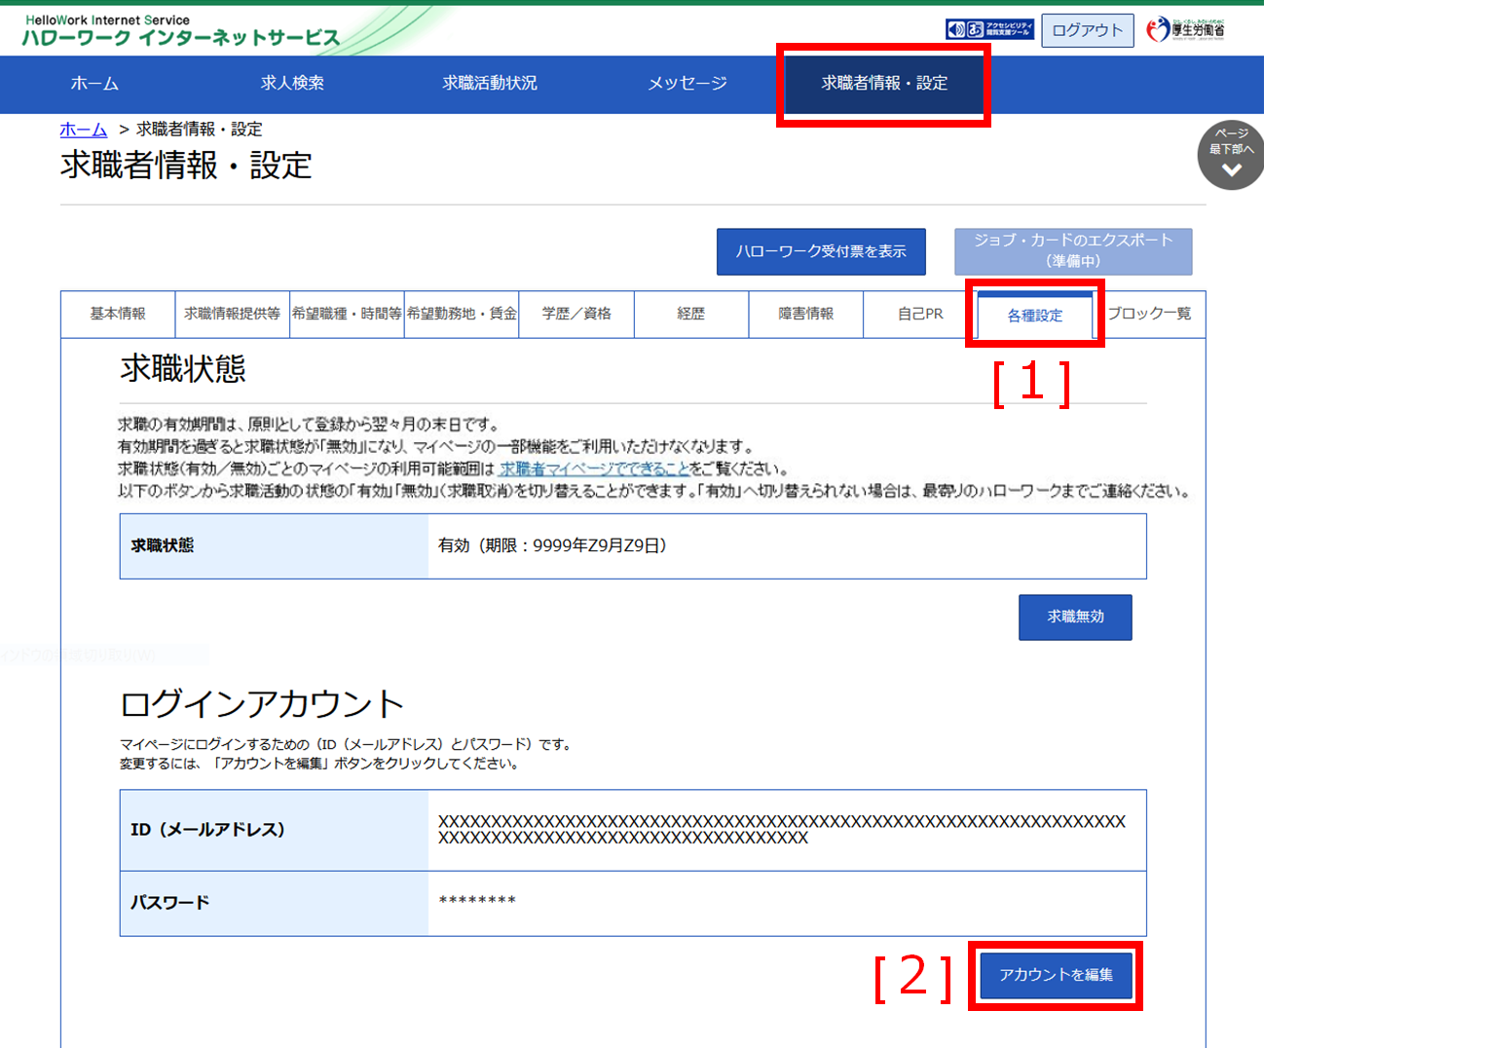Click the ログアウト button

(x=1088, y=30)
